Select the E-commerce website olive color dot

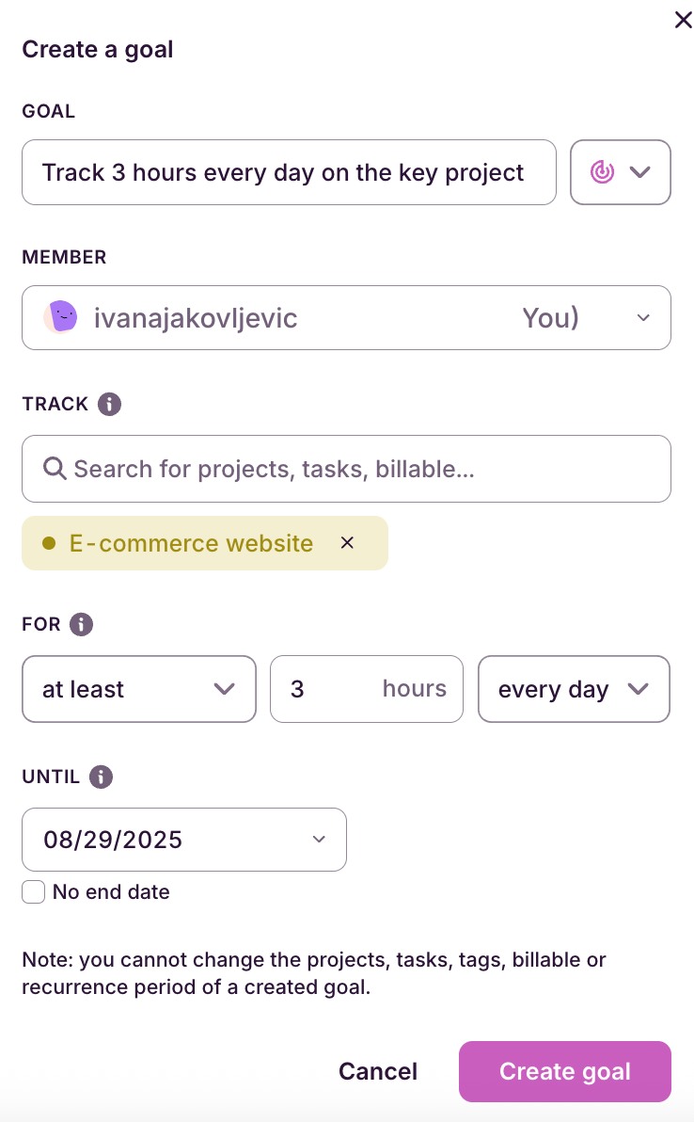[x=49, y=543]
